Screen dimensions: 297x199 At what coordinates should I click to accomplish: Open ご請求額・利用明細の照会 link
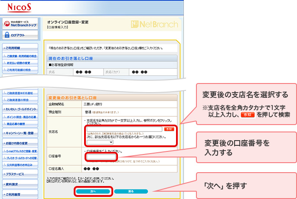pos(20,56)
